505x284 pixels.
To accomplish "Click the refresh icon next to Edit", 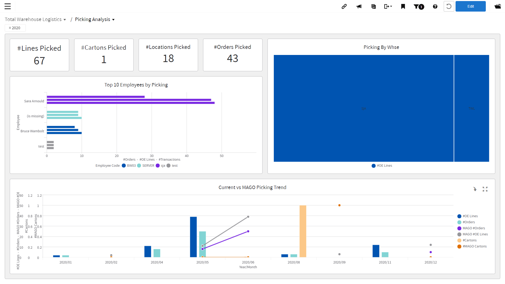I will [x=449, y=6].
